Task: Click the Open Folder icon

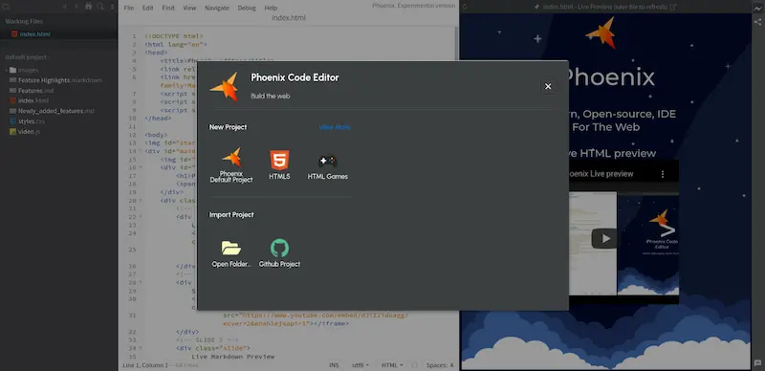Action: point(231,248)
